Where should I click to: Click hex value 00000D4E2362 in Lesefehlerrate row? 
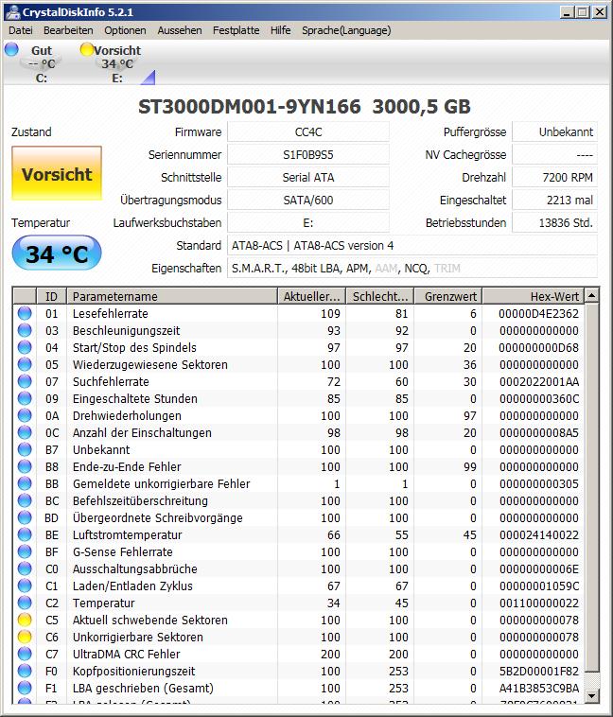click(538, 314)
